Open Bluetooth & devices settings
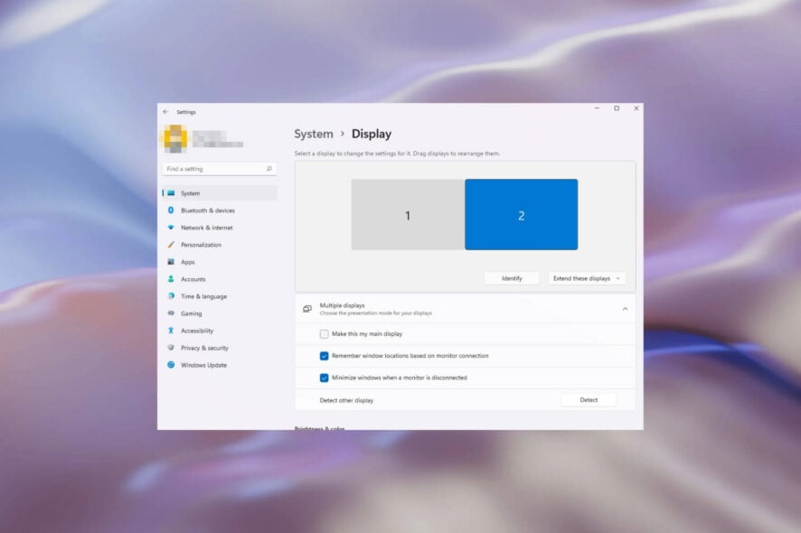 (220, 210)
